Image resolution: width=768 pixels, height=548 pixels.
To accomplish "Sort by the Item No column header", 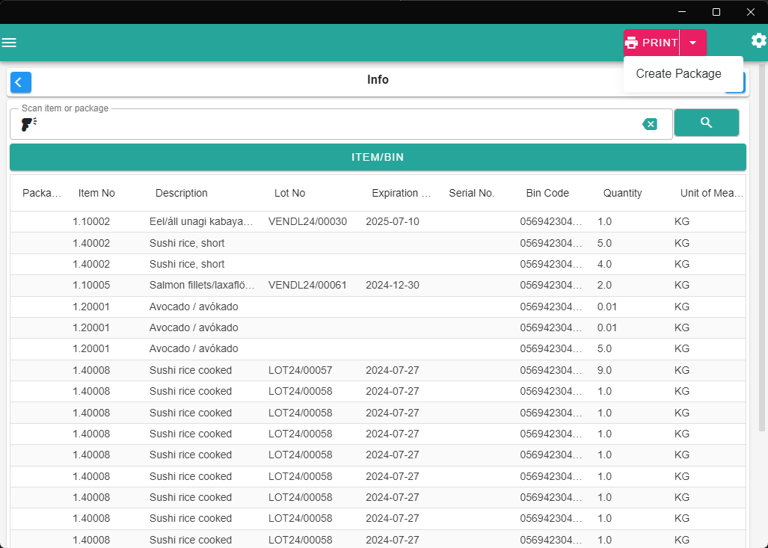I will [x=96, y=193].
